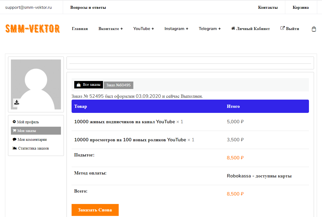Click the SMM-VEKTOR logo
This screenshot has height=217, width=322.
tap(32, 29)
